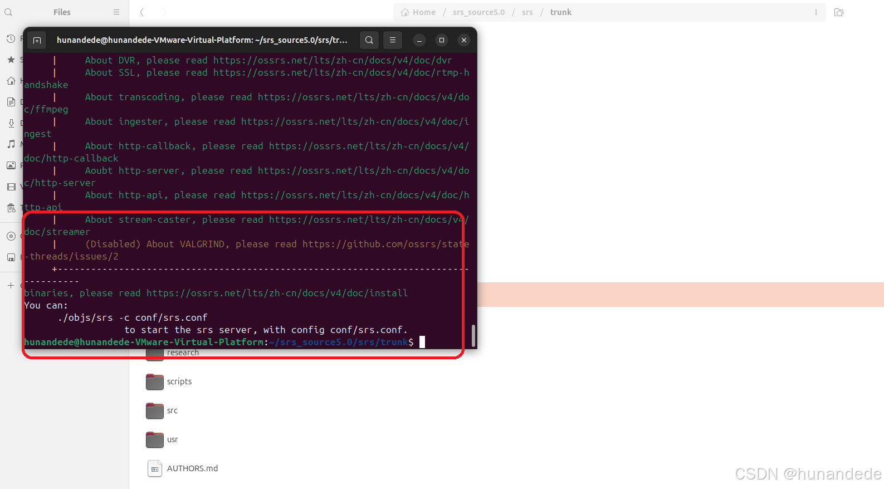Image resolution: width=884 pixels, height=489 pixels.
Task: Go back with the back arrow
Action: pyautogui.click(x=142, y=12)
